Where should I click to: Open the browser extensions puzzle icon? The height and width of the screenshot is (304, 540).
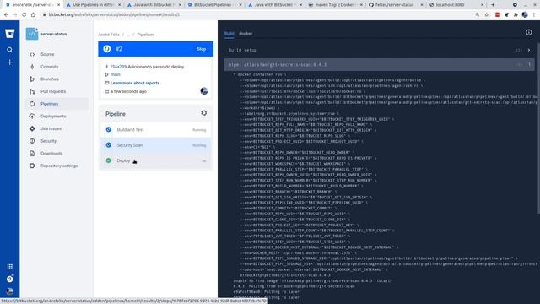click(x=516, y=15)
